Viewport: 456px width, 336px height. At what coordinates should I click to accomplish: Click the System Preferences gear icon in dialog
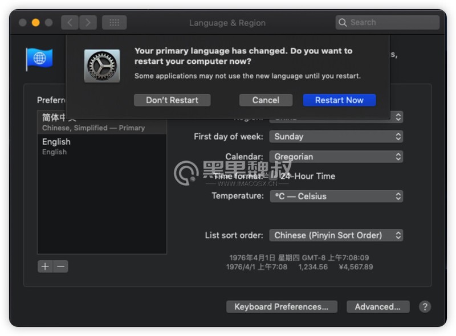pos(102,65)
